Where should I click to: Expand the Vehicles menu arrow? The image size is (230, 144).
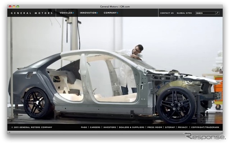(x=73, y=13)
